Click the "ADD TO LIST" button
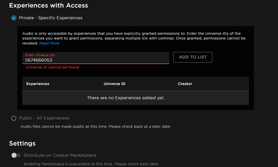The width and height of the screenshot is (278, 167). 193,57
